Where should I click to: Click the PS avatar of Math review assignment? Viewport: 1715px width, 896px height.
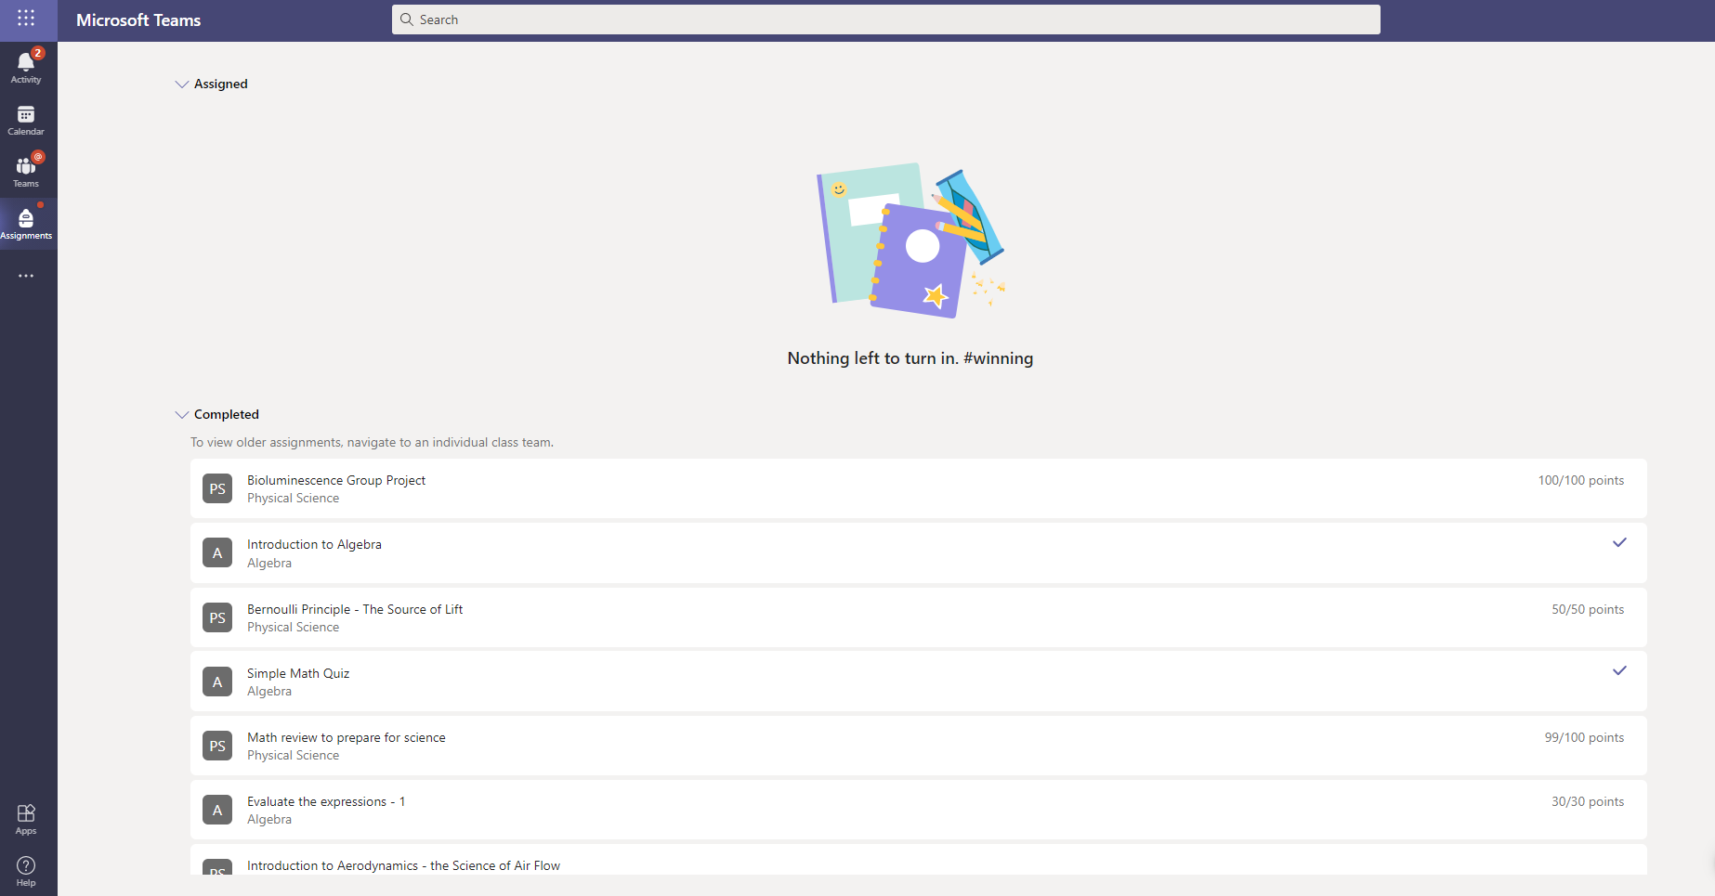pos(217,746)
